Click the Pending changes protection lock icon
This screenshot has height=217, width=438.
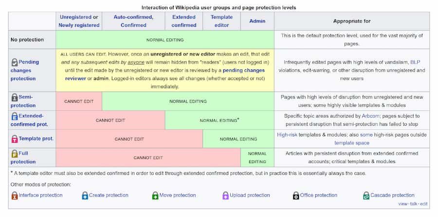tap(15, 62)
